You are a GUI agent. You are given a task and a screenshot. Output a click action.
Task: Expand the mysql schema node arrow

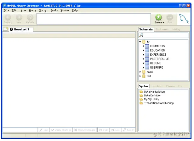(140, 72)
